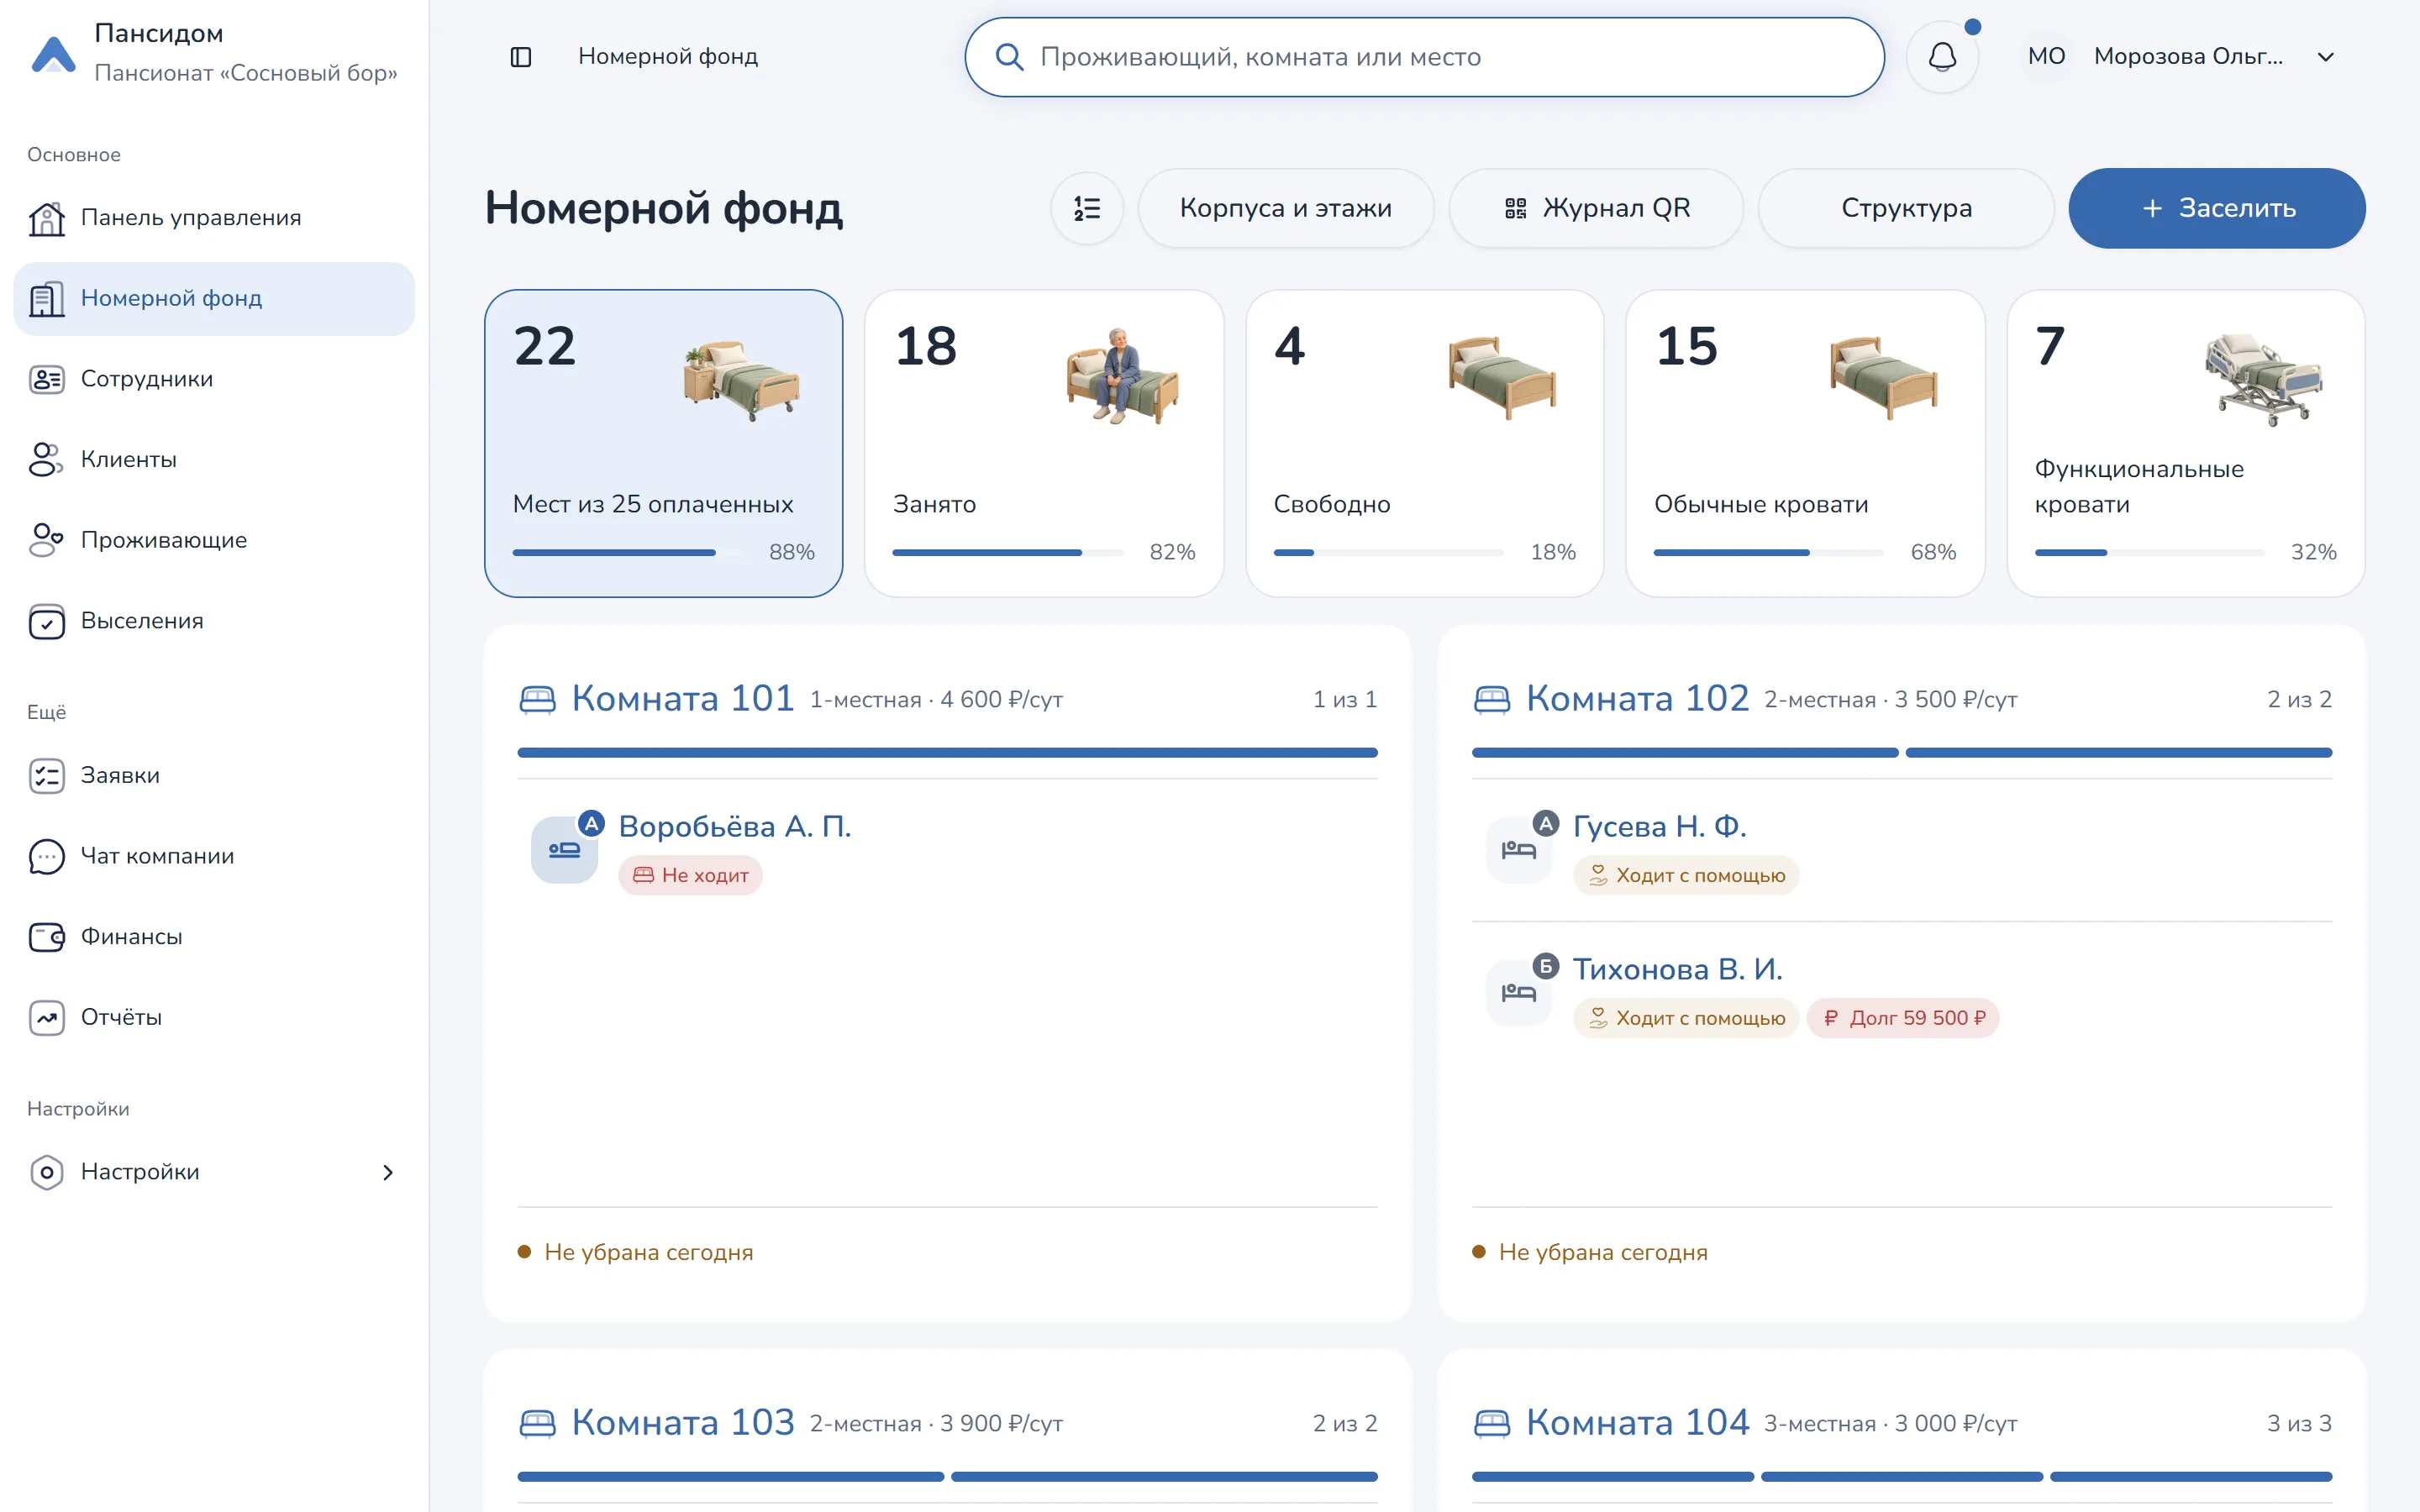Image resolution: width=2420 pixels, height=1512 pixels.
Task: Click Тихонова's bed place icon
Action: coord(1518,993)
